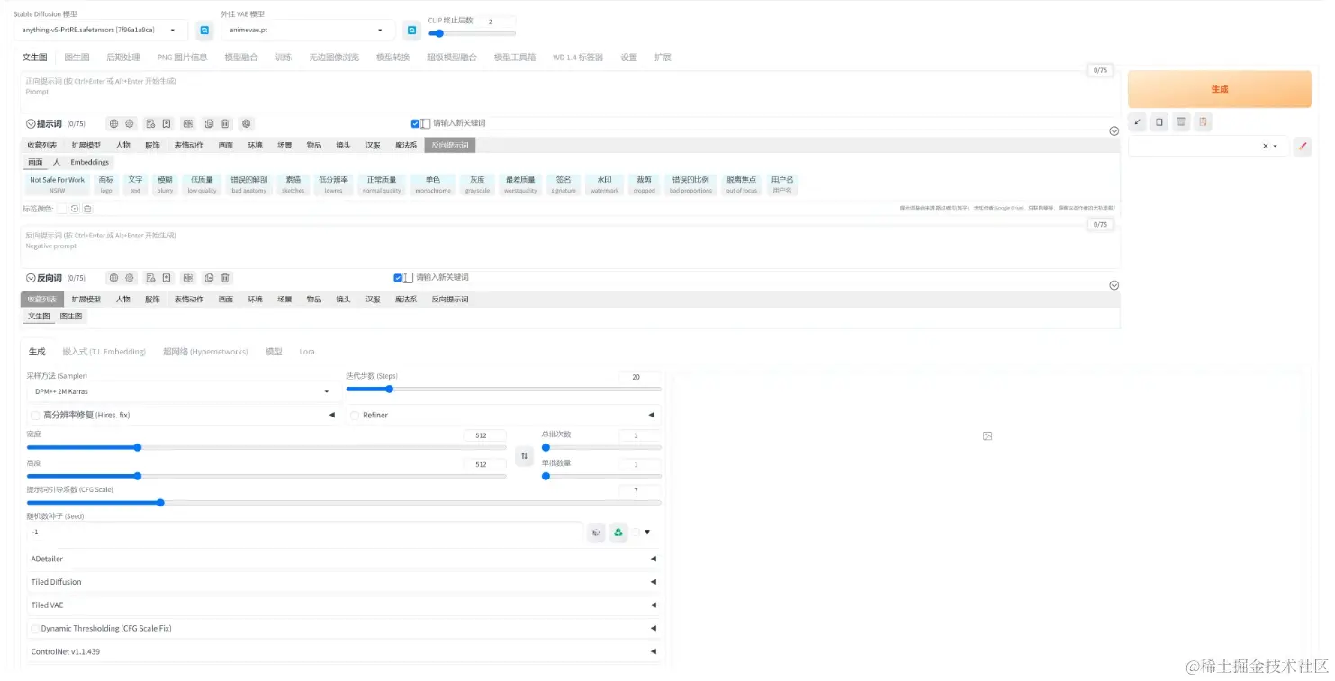Expand the ADetailer section

(344, 559)
